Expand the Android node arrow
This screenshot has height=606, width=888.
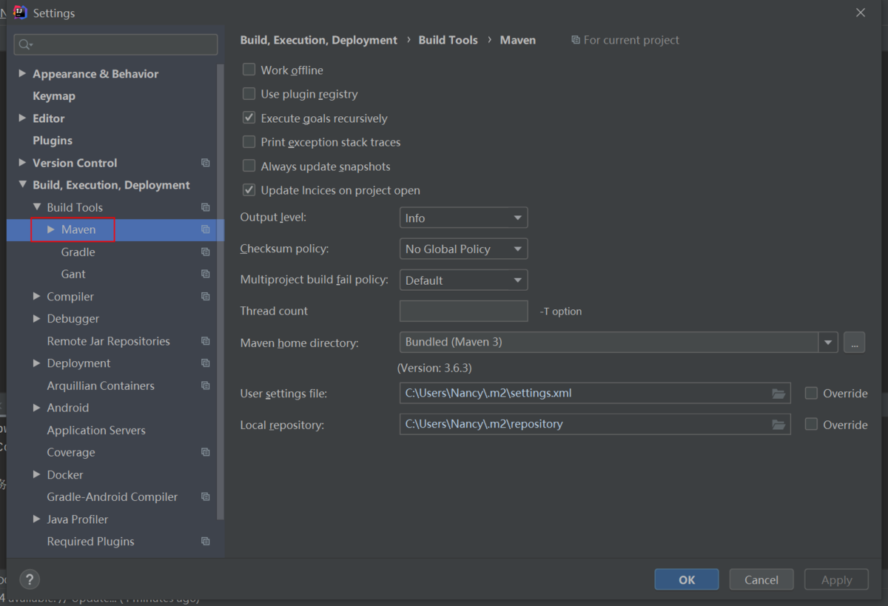point(37,408)
